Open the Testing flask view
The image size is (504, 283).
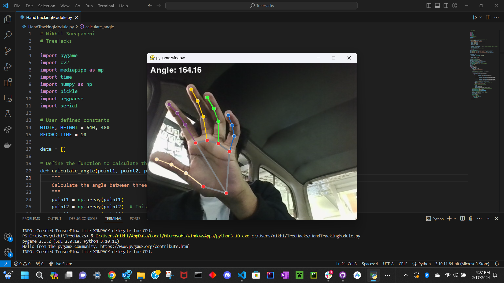coord(8,114)
